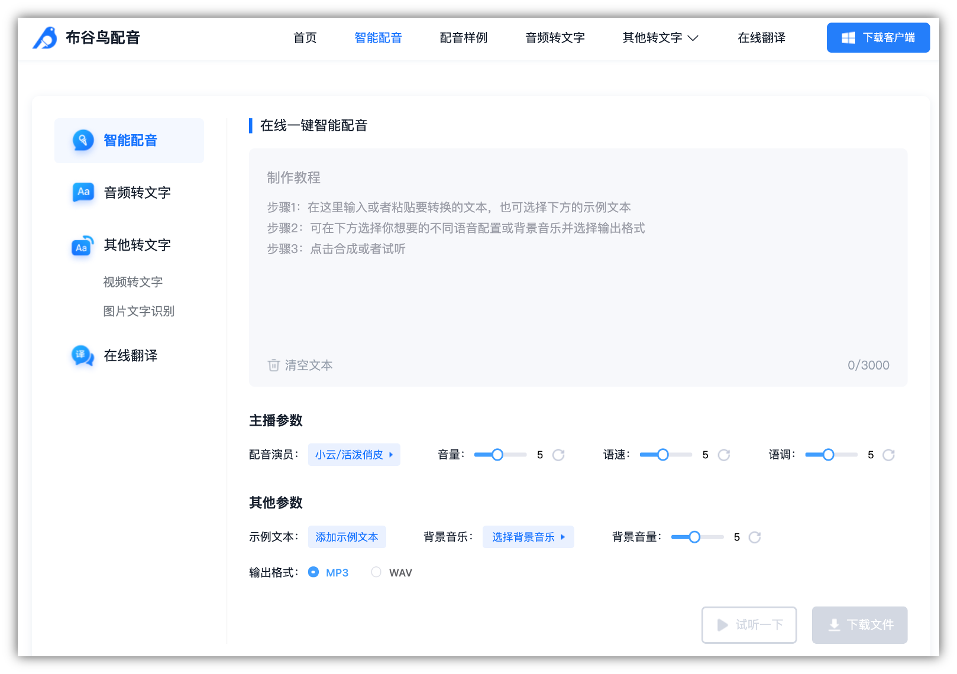Click the 音频转文字 Aa sidebar icon
Screen dimensions: 957x674
point(83,192)
